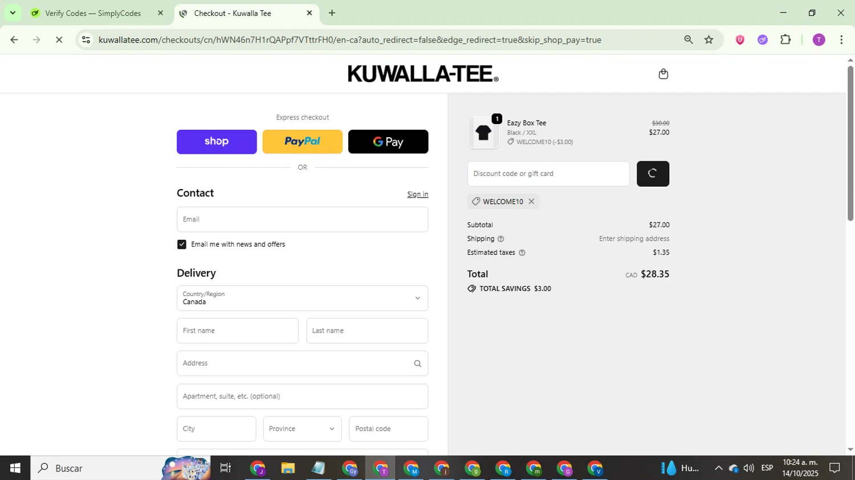855x480 pixels.
Task: Open a new browser tab
Action: click(x=332, y=13)
